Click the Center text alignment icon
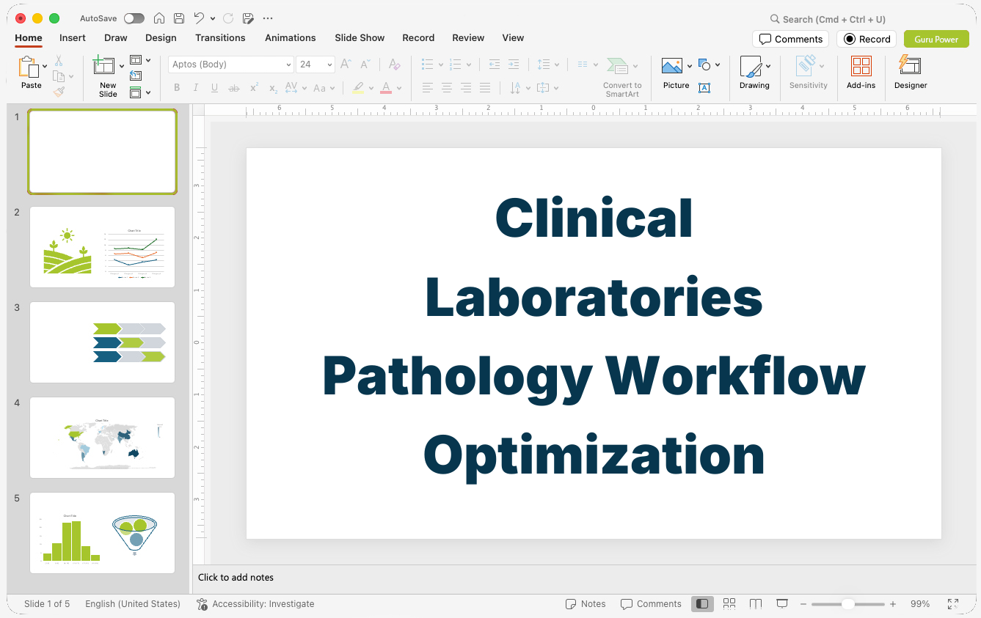This screenshot has height=618, width=981. [447, 88]
